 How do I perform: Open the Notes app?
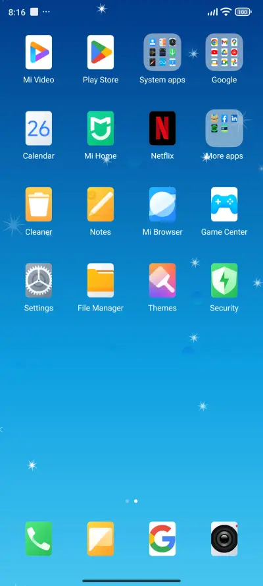click(101, 204)
